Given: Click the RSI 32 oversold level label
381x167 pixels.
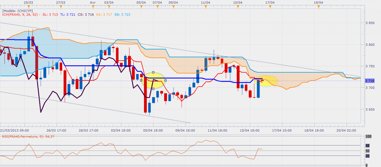Looking at the screenshot, I should tap(367, 156).
